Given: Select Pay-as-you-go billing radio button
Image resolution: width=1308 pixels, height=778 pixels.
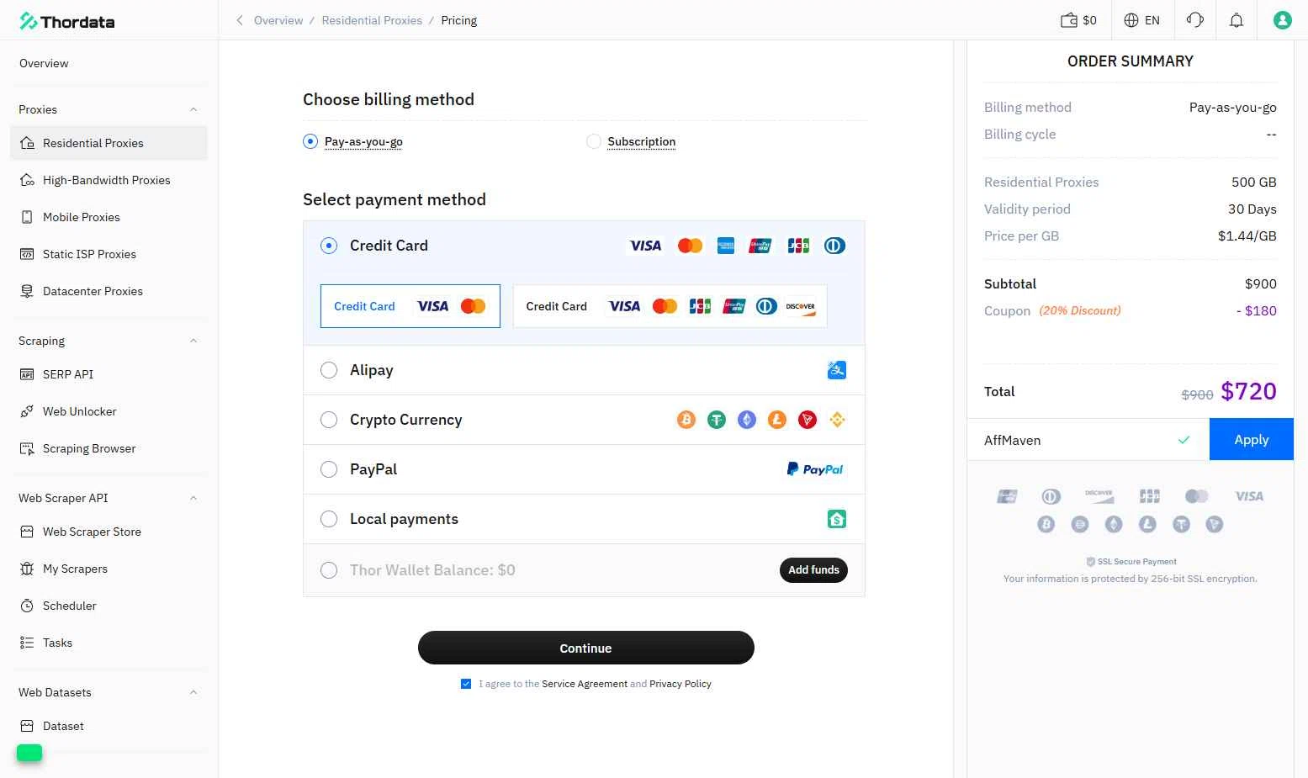Looking at the screenshot, I should point(310,141).
